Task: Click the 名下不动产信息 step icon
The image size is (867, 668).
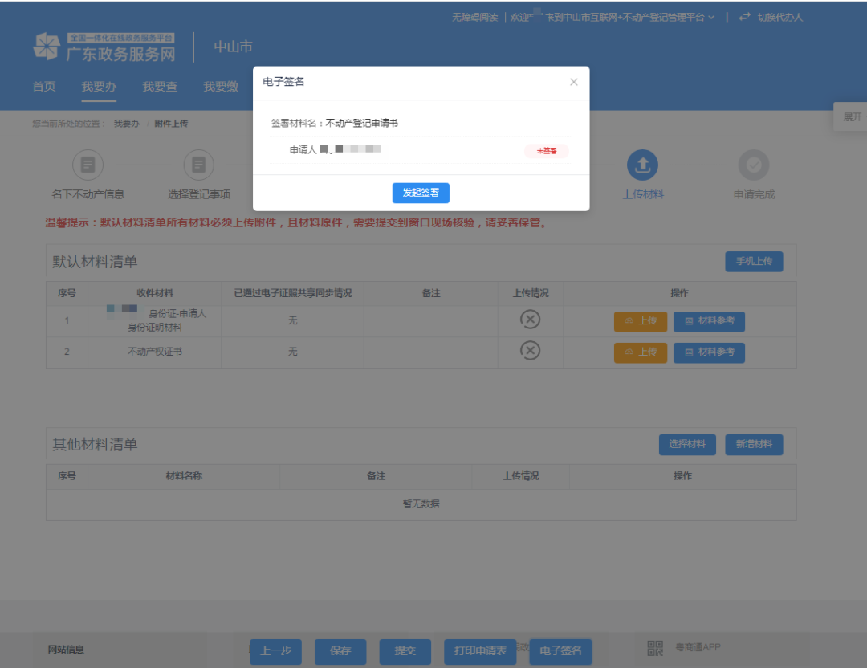Action: 88,166
